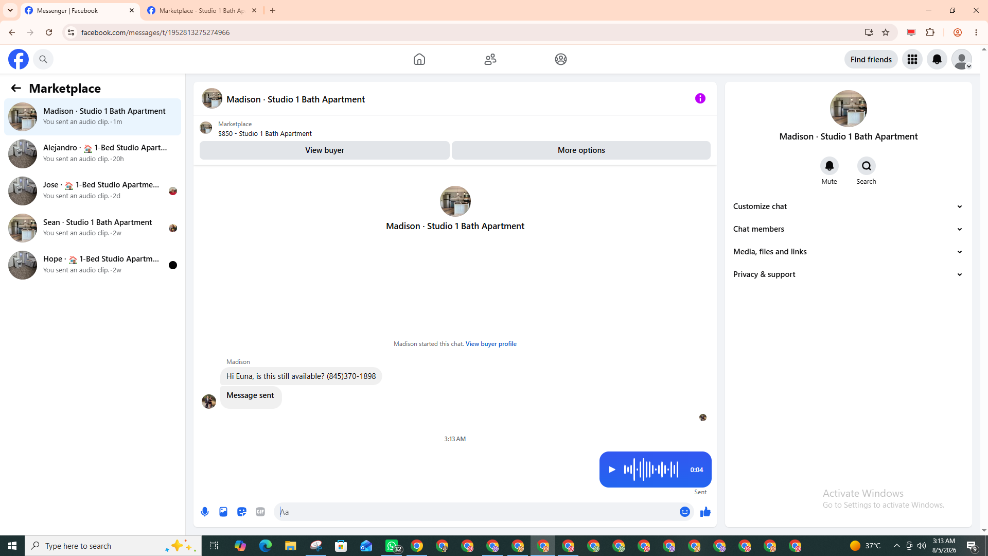Click the large listing photo in the details panel
This screenshot has height=556, width=988.
pyautogui.click(x=849, y=109)
